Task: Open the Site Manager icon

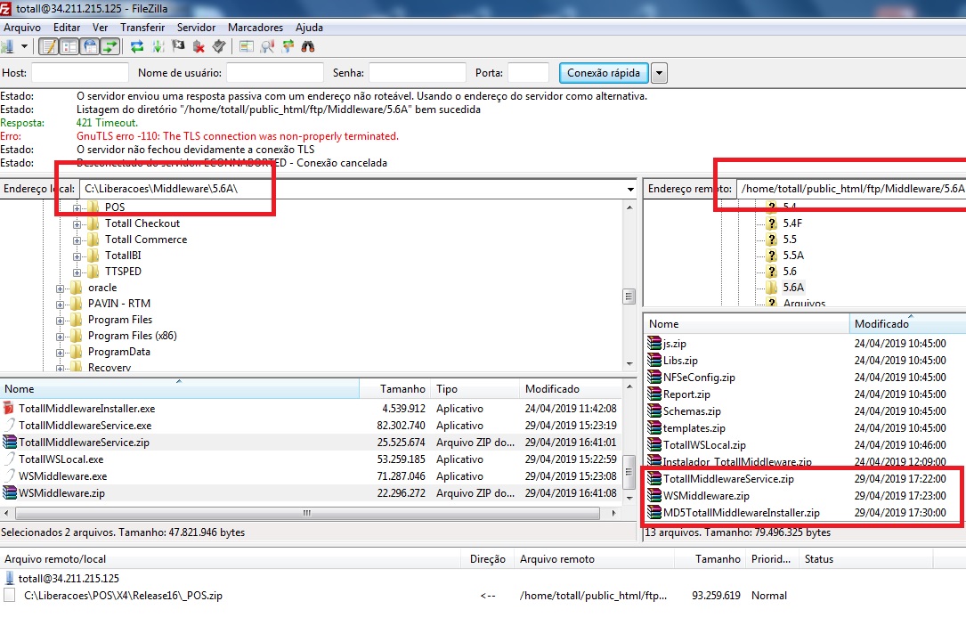Action: click(x=7, y=46)
